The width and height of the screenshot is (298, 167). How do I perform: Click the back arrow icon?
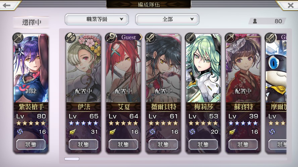point(7,5)
